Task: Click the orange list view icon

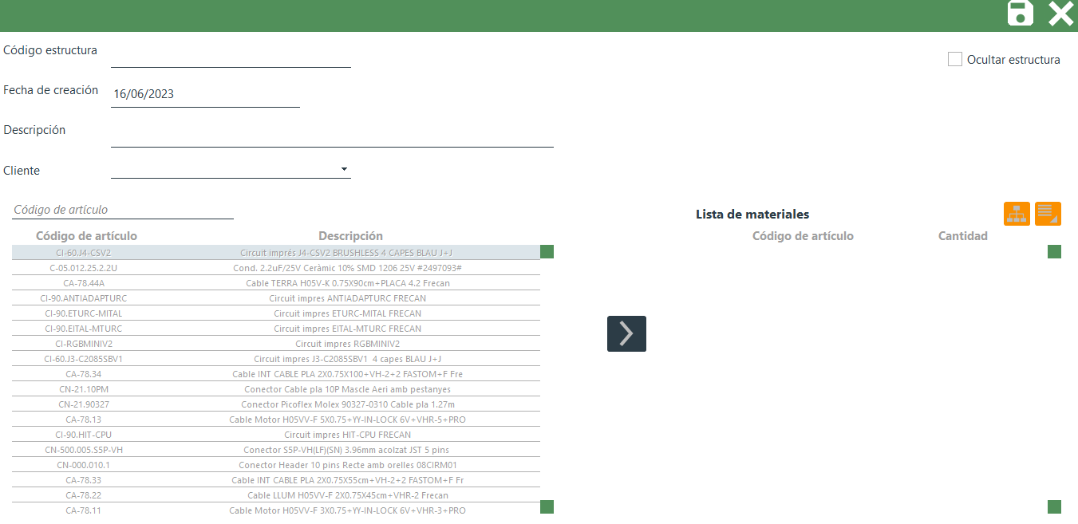Action: click(x=1048, y=214)
